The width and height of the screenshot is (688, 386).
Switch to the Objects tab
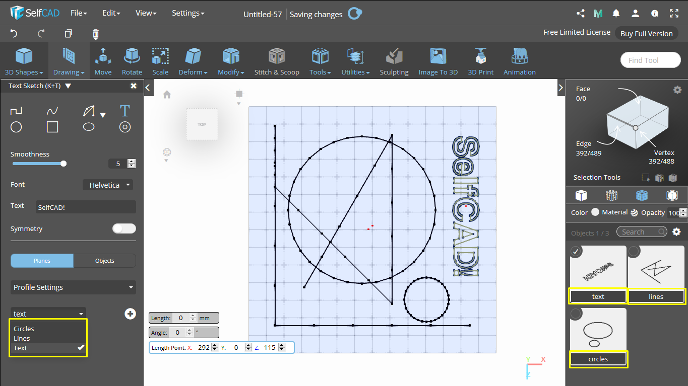point(105,261)
